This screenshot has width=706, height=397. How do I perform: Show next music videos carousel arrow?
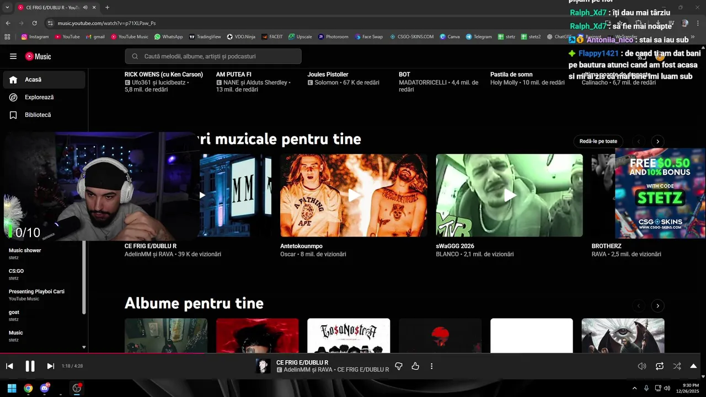(657, 141)
